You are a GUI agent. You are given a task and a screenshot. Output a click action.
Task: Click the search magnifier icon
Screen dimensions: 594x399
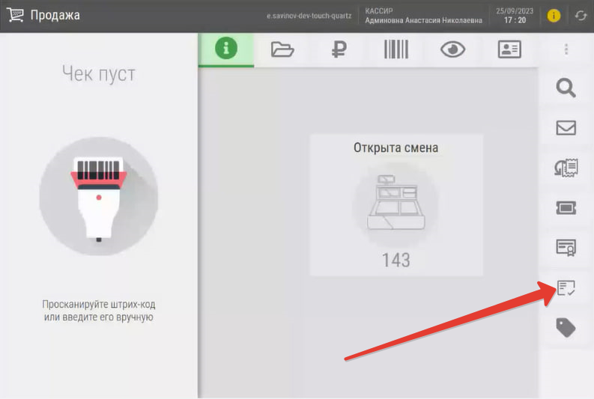(x=566, y=88)
